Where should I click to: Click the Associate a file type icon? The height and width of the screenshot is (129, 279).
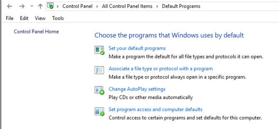99,70
